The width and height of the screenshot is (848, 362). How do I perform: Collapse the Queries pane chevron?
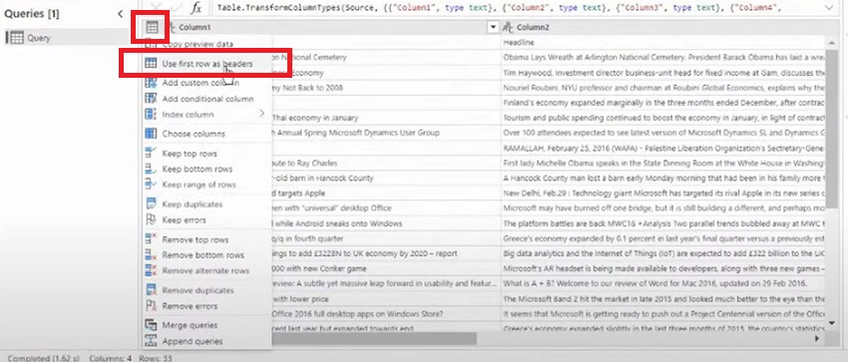(120, 14)
